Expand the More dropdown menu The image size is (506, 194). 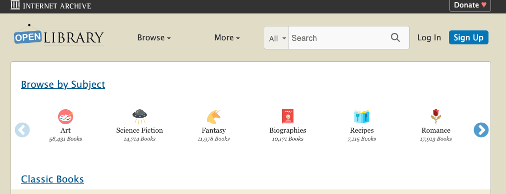[227, 37]
